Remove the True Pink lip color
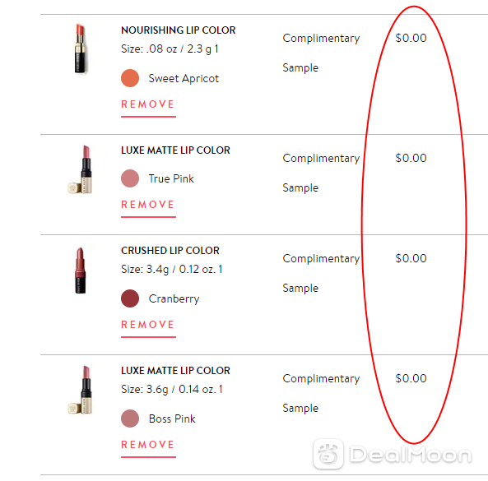 click(x=148, y=205)
